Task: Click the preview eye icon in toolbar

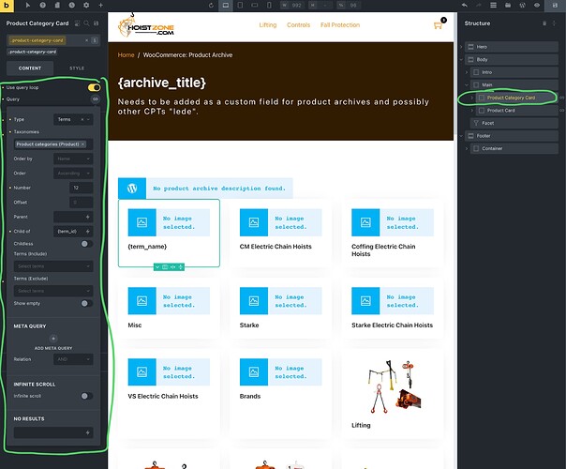Action: (x=537, y=5)
